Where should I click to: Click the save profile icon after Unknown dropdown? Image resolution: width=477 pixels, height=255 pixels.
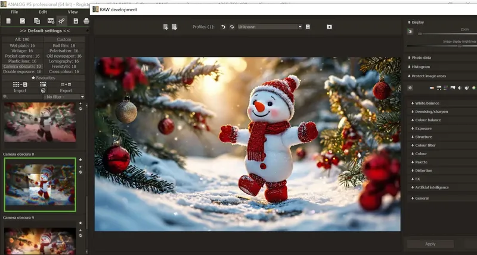point(308,27)
